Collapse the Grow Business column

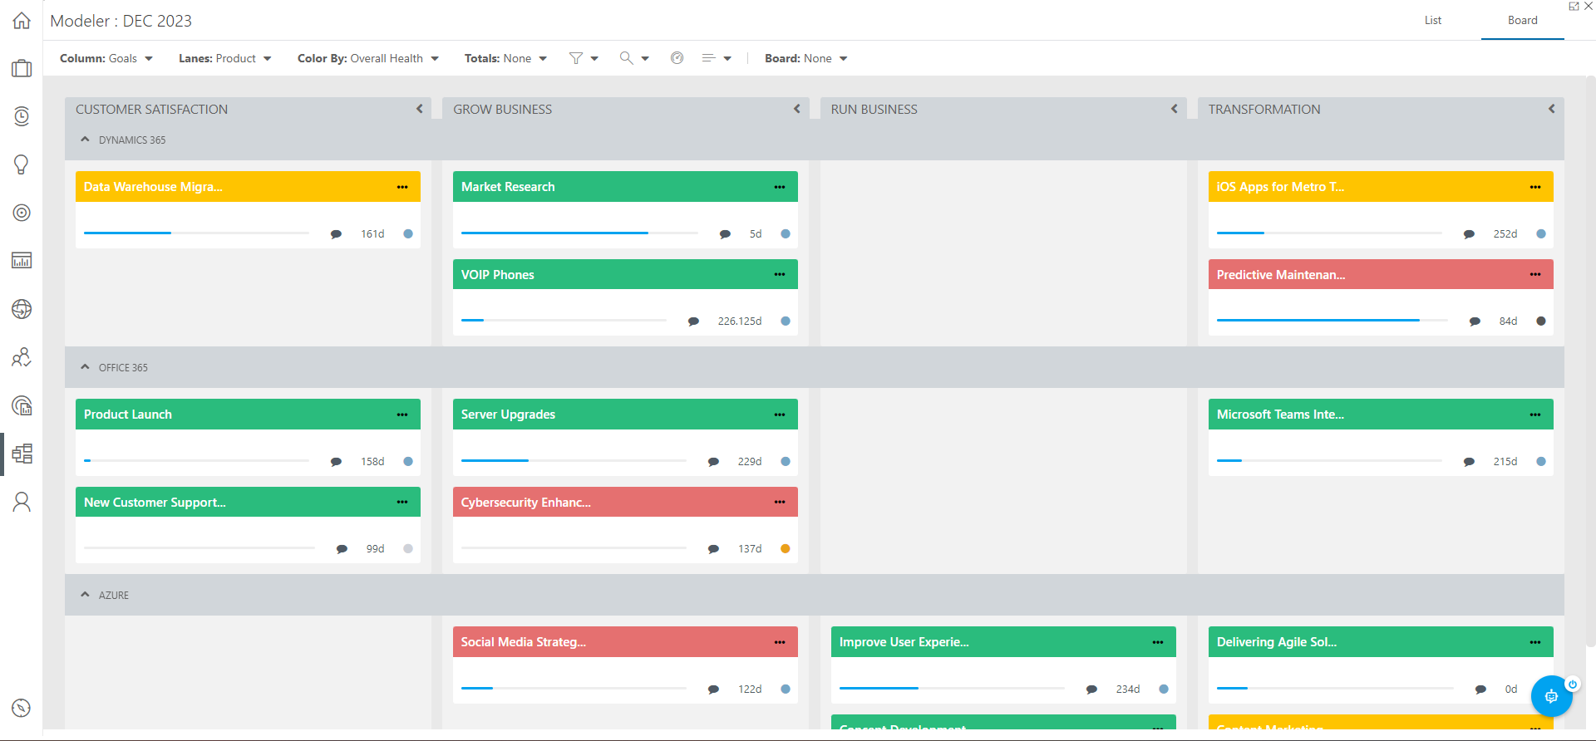tap(797, 109)
